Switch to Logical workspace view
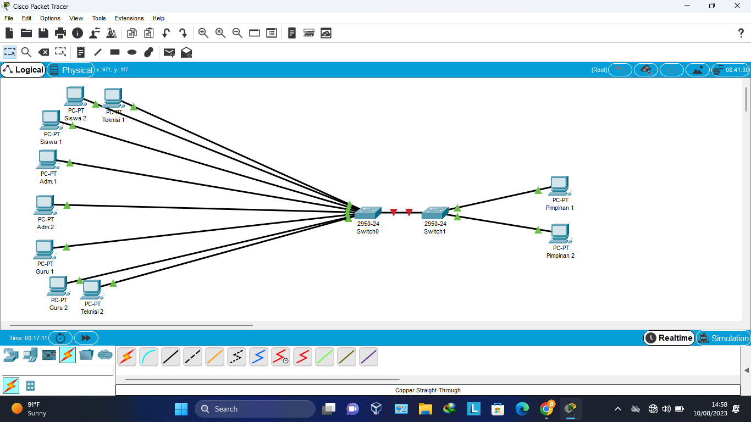 (23, 70)
